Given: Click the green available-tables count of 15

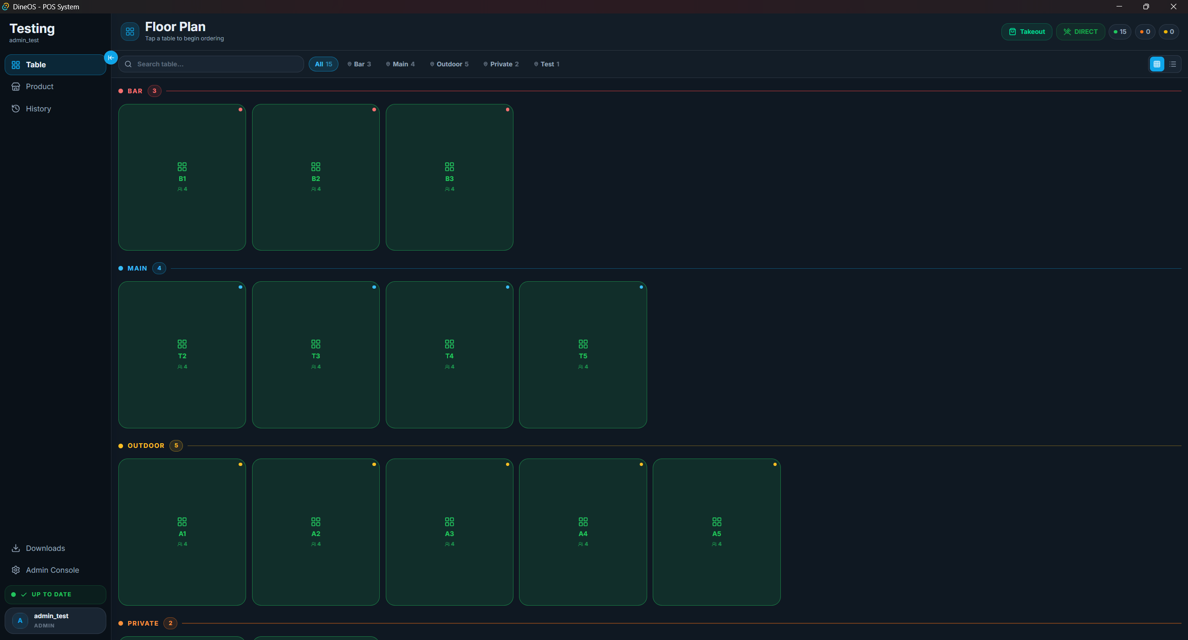Looking at the screenshot, I should coord(1120,32).
